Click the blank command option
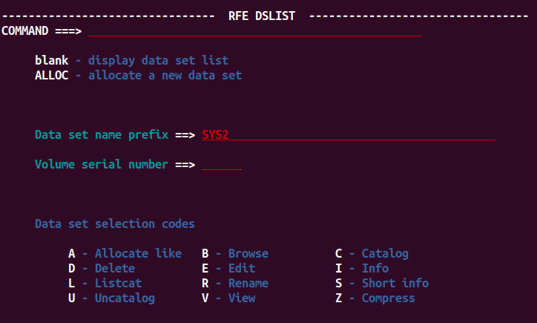 click(131, 61)
